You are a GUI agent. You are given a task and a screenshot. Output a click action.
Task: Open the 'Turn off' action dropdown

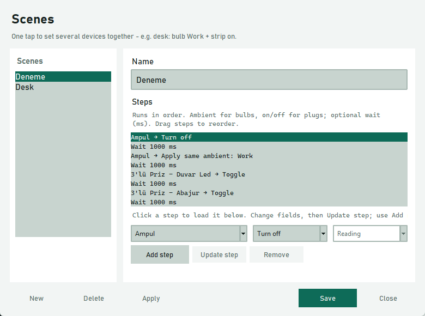click(290, 233)
